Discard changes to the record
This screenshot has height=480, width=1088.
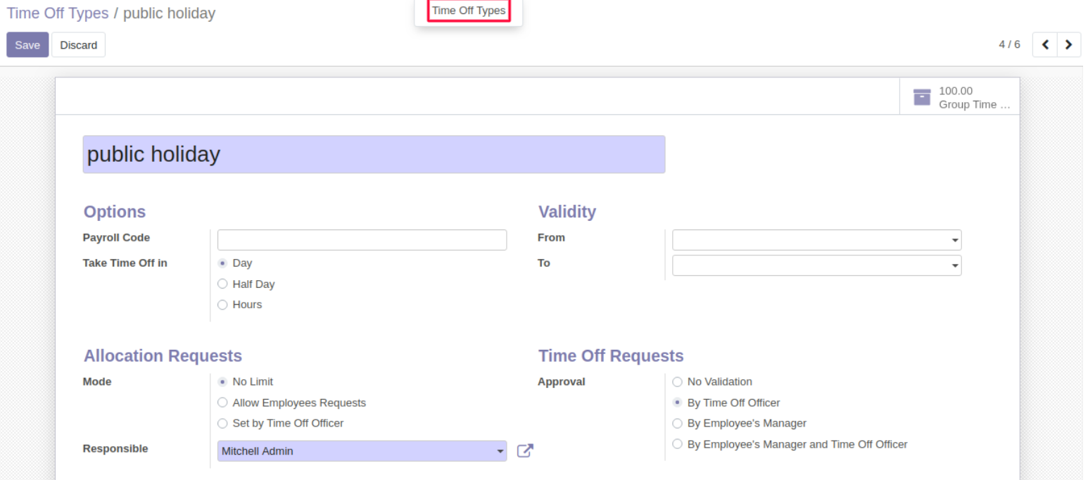tap(78, 45)
